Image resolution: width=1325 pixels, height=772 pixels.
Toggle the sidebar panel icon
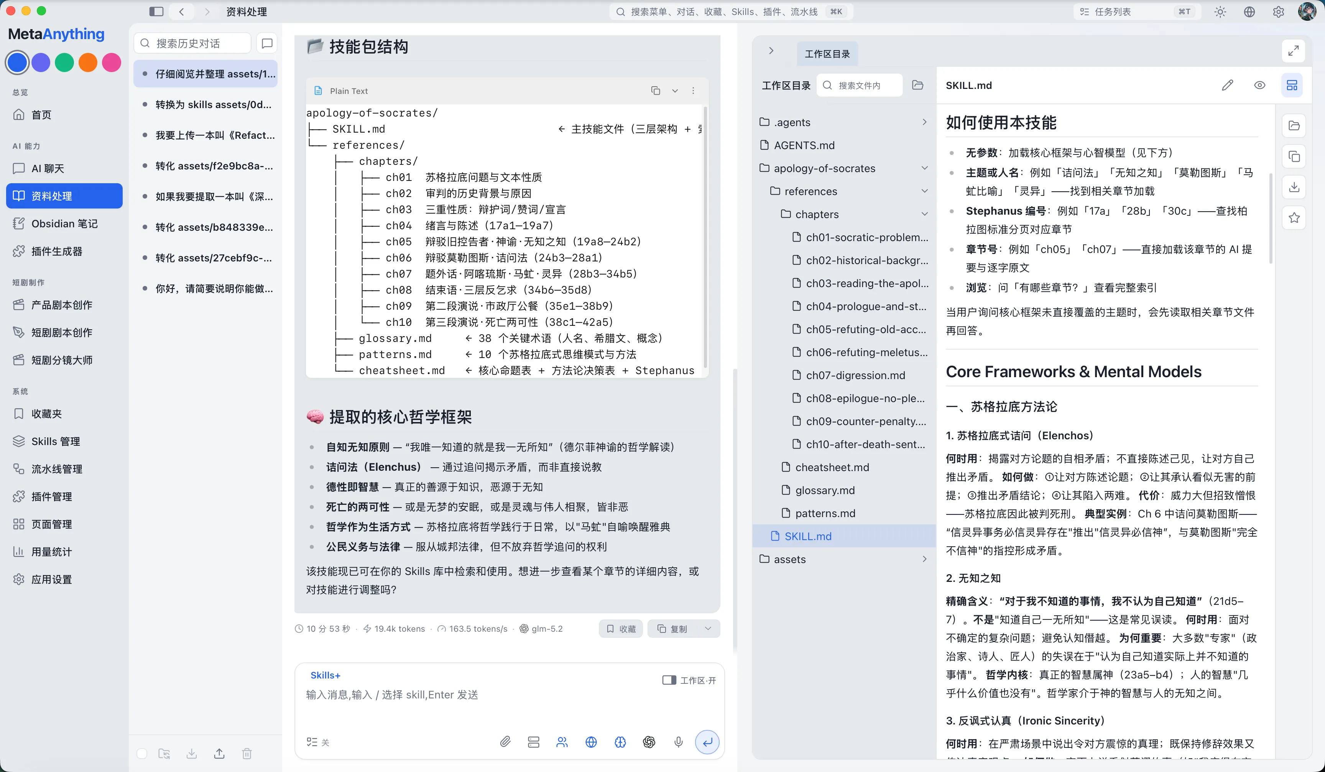click(x=156, y=11)
